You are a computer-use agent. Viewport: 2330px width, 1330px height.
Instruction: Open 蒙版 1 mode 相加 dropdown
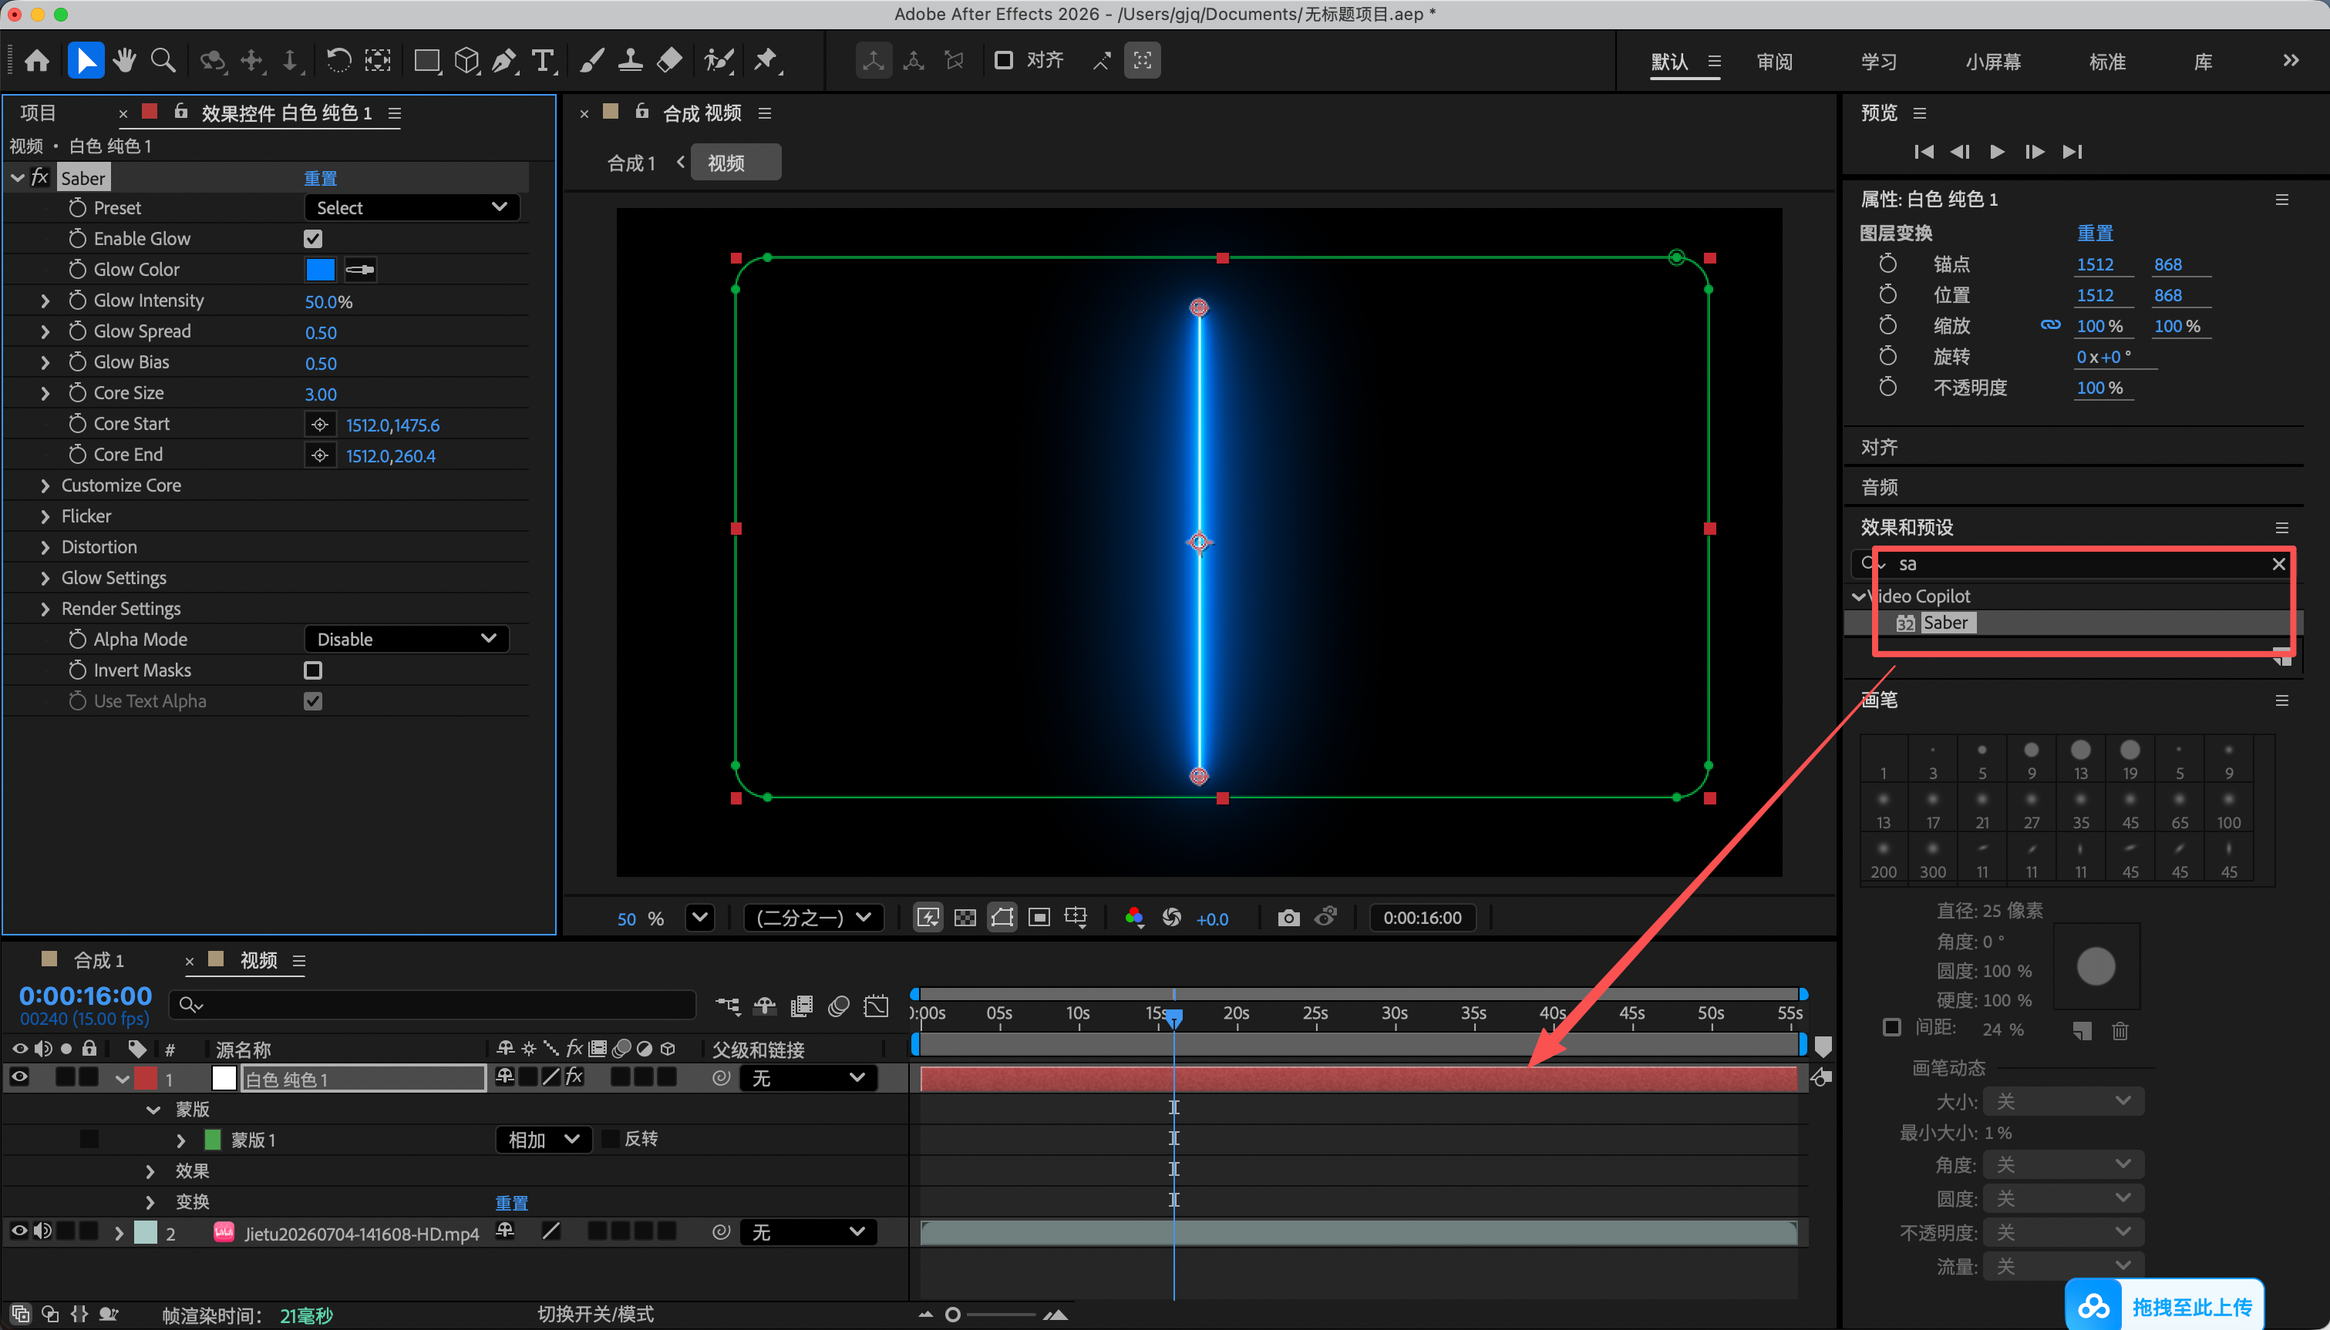[544, 1140]
